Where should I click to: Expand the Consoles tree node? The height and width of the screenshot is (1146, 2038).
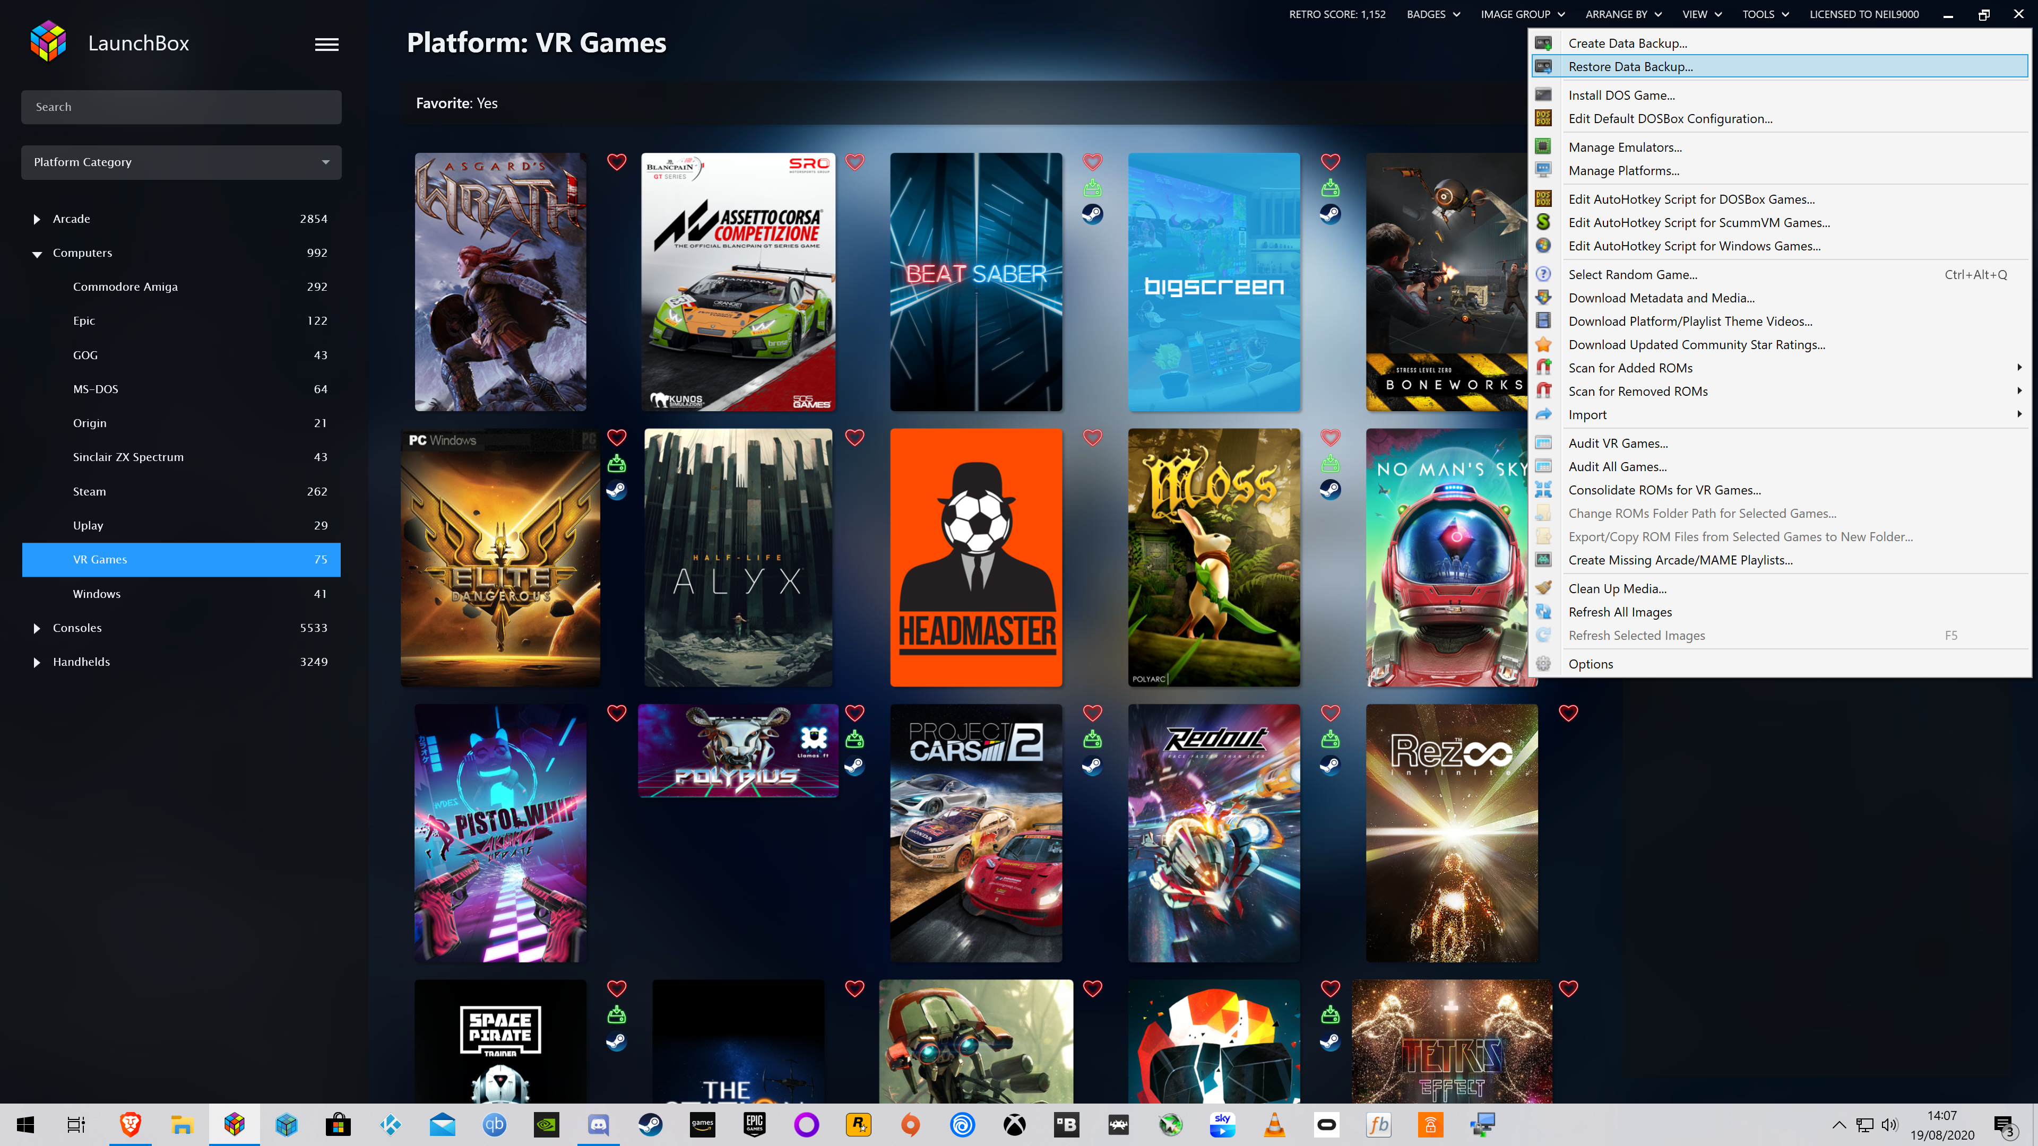(37, 628)
